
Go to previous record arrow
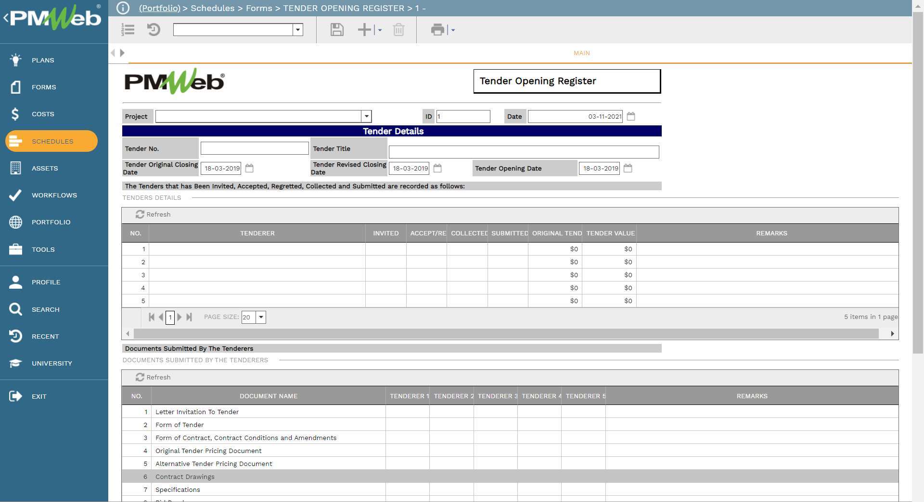(x=113, y=53)
